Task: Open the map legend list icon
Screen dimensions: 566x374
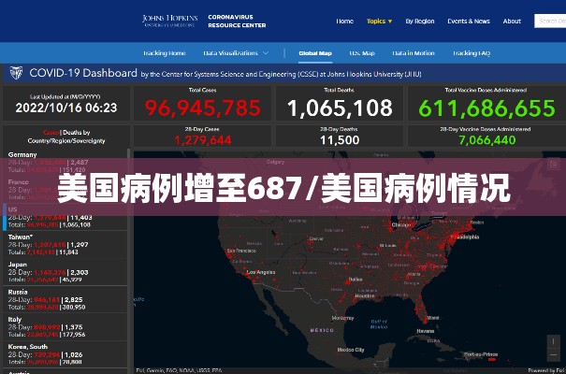Action: pos(553,165)
